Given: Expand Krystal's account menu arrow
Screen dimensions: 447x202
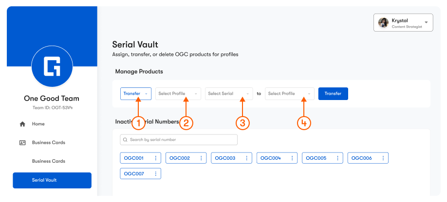Looking at the screenshot, I should pos(426,22).
